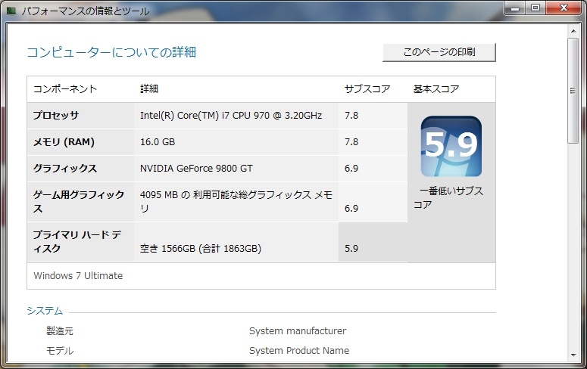Click the processor subscore 7.8

click(351, 116)
